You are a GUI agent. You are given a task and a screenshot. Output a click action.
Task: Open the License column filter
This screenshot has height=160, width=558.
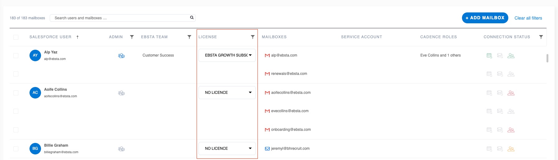[x=253, y=37]
